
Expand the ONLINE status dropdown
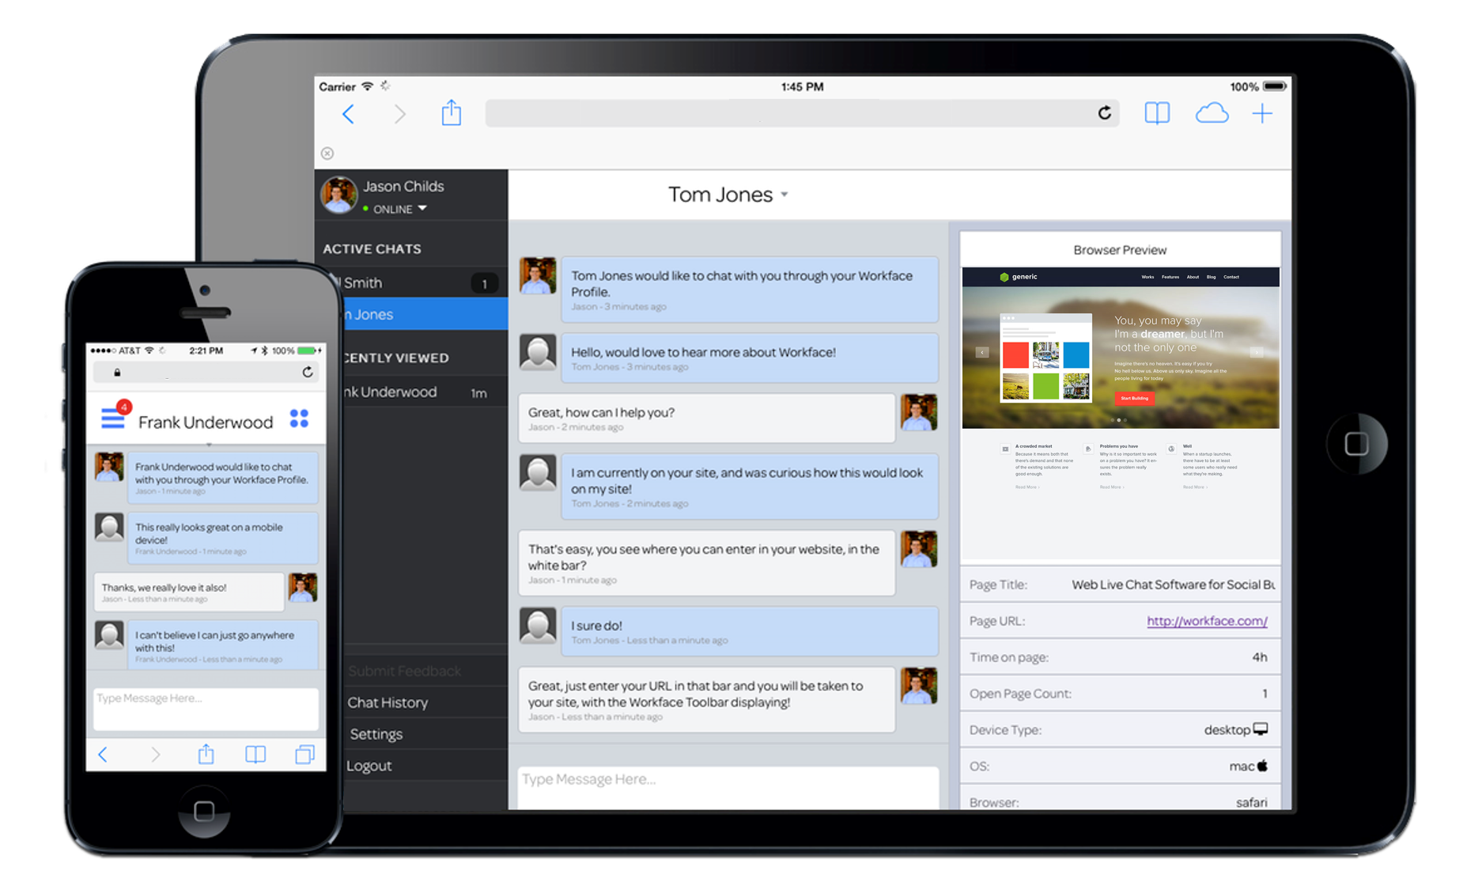point(422,209)
